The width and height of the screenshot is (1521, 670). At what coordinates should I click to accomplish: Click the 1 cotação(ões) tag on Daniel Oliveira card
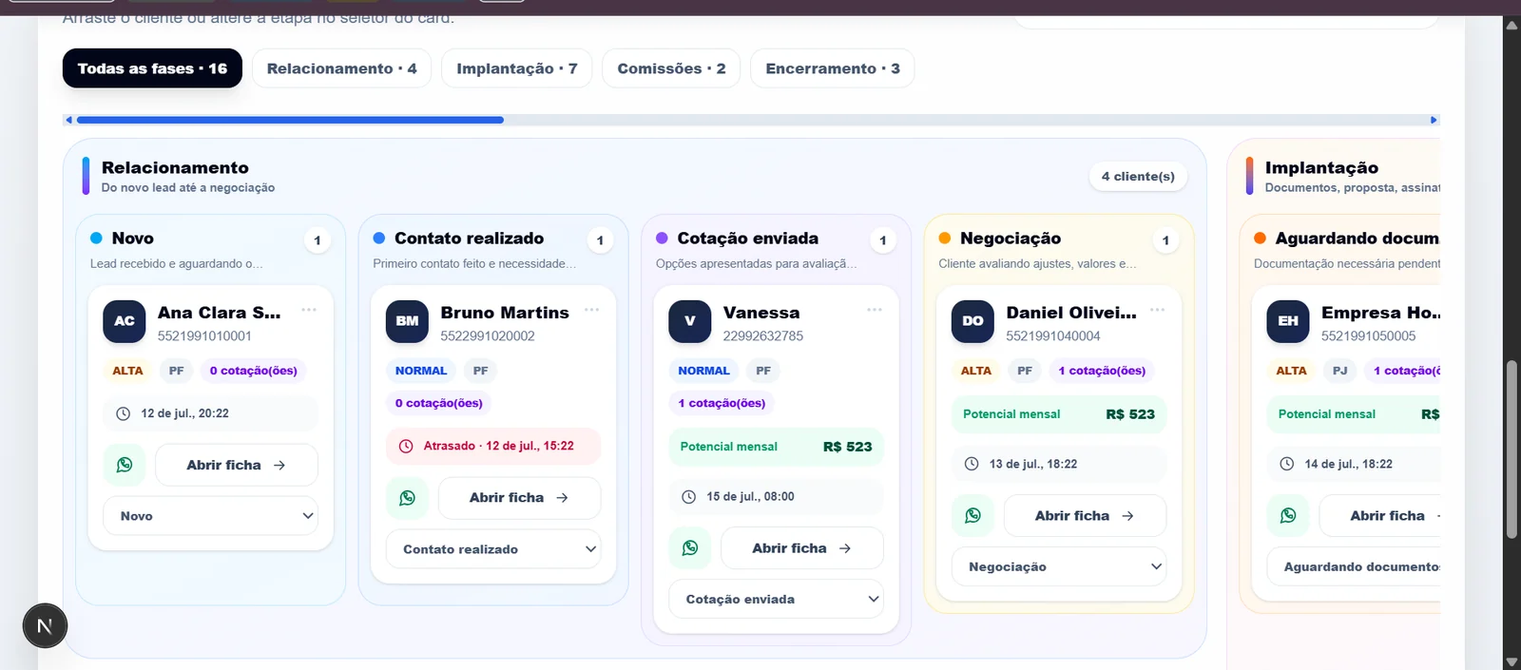pyautogui.click(x=1102, y=371)
